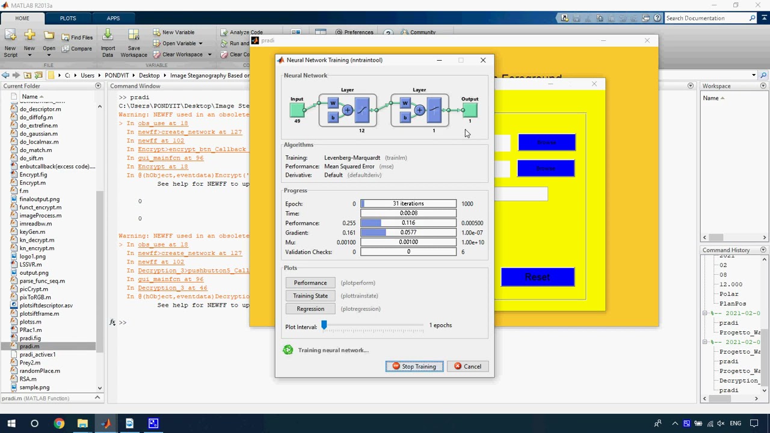Expand the Open Variable dropdown
The image size is (770, 433).
pyautogui.click(x=200, y=43)
